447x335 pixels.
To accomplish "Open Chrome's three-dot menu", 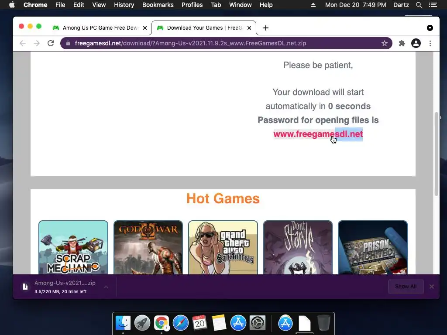I will pyautogui.click(x=430, y=43).
